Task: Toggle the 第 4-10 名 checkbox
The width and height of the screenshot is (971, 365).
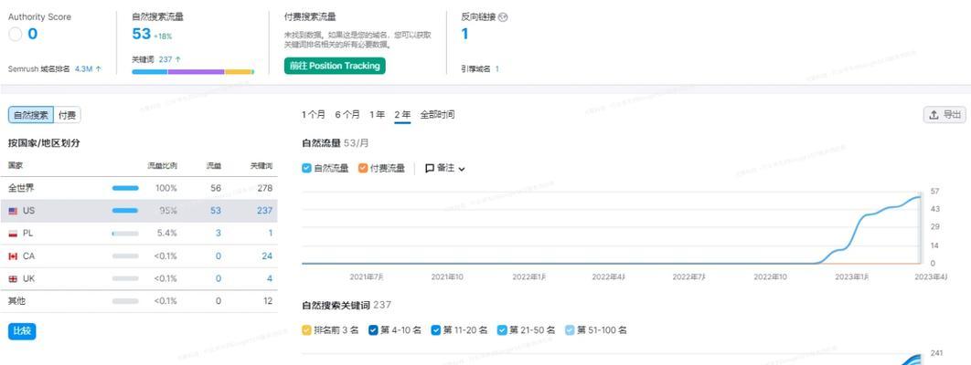Action: tap(373, 330)
